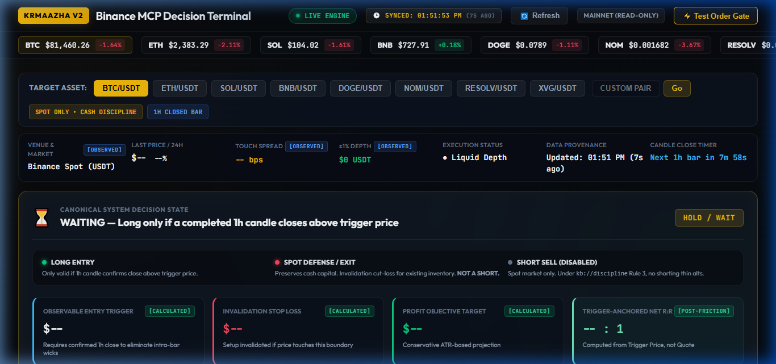Click the Binance Spot (USDT) venue text
Screen dimensions: 776x364
click(x=72, y=166)
